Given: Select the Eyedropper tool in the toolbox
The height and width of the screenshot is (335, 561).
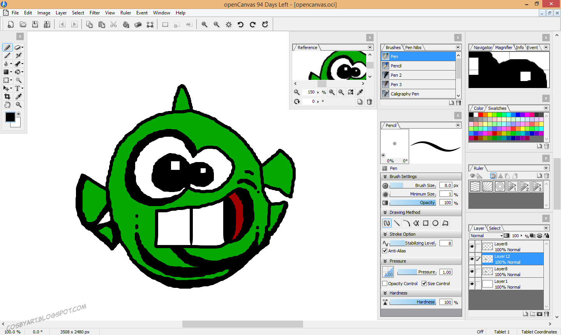Looking at the screenshot, I should pyautogui.click(x=18, y=97).
